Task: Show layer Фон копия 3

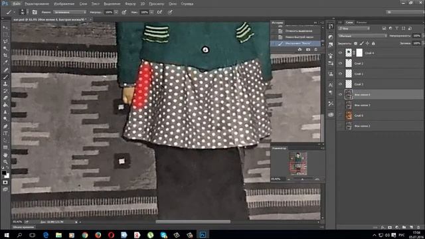Action: pyautogui.click(x=341, y=105)
